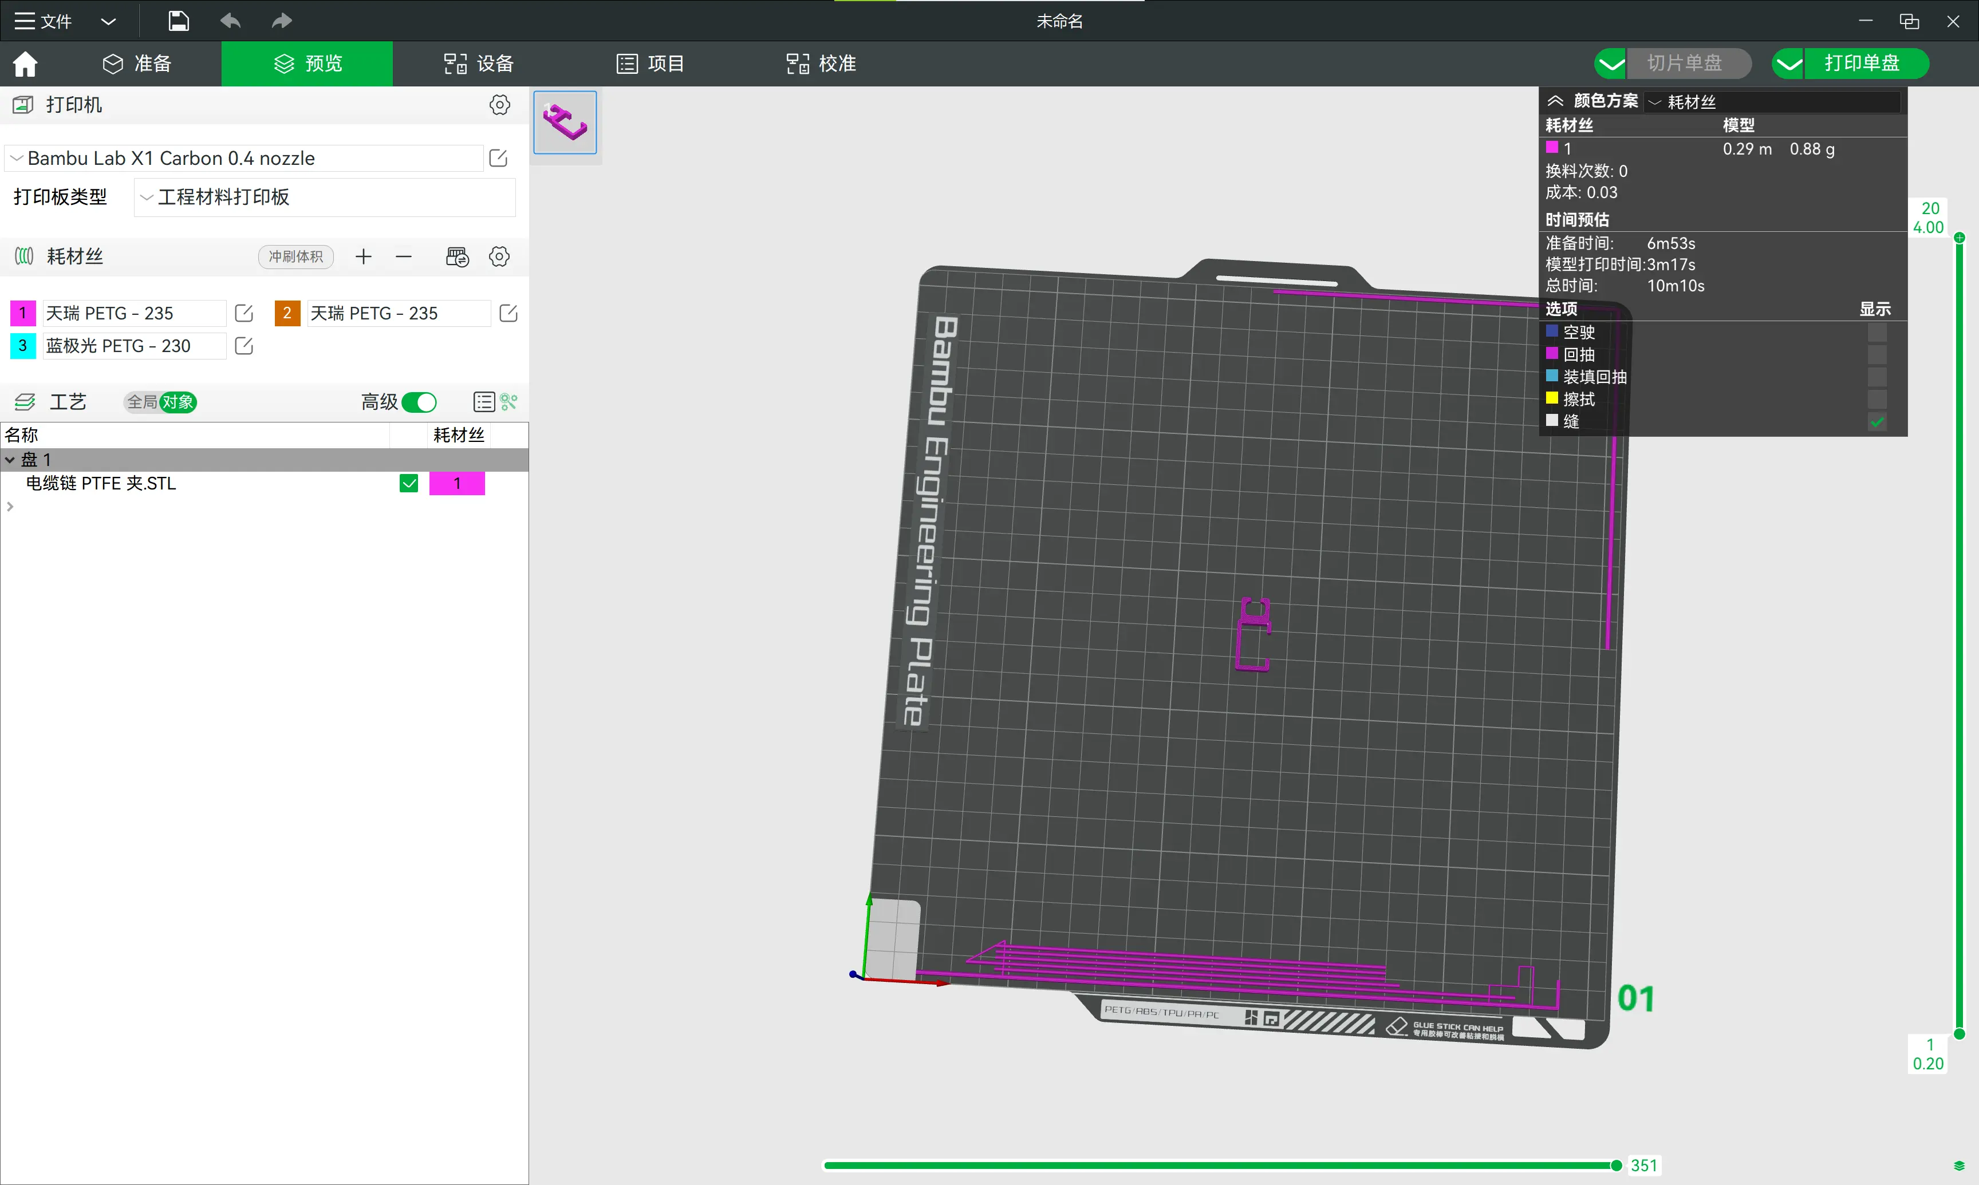Click the undo arrow icon
The height and width of the screenshot is (1185, 1979).
[231, 21]
